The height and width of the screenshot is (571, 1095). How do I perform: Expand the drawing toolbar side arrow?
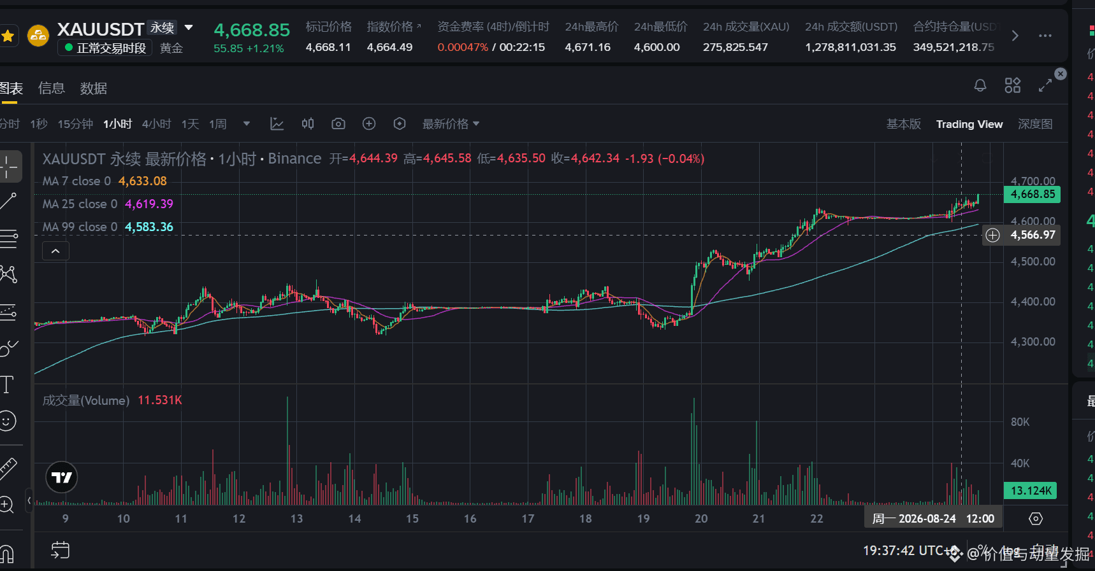(29, 501)
